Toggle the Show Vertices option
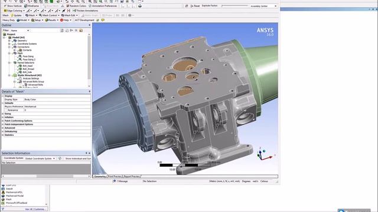 pyautogui.click(x=13, y=6)
